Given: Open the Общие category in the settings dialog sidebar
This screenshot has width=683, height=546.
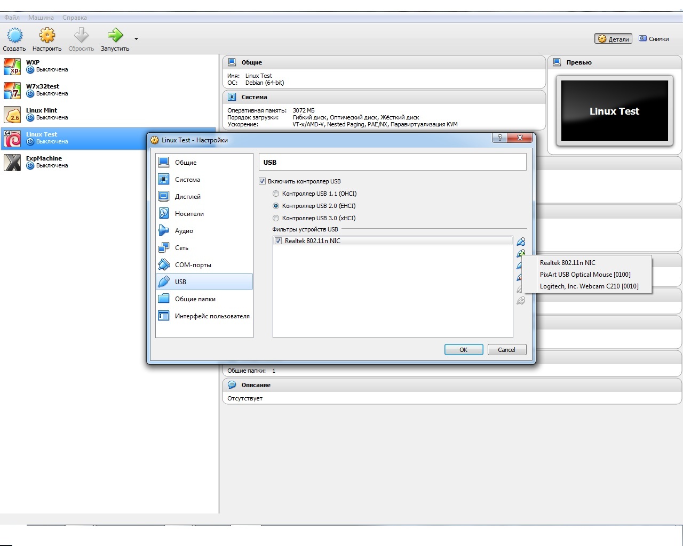Looking at the screenshot, I should click(x=204, y=163).
